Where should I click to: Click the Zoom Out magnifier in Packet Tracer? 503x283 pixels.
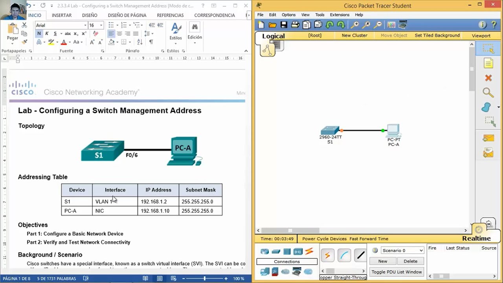[x=378, y=25]
